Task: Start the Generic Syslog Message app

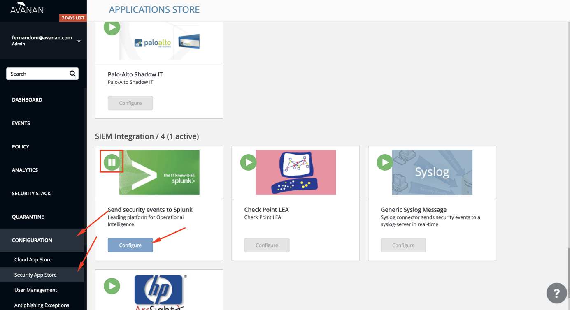Action: click(385, 162)
